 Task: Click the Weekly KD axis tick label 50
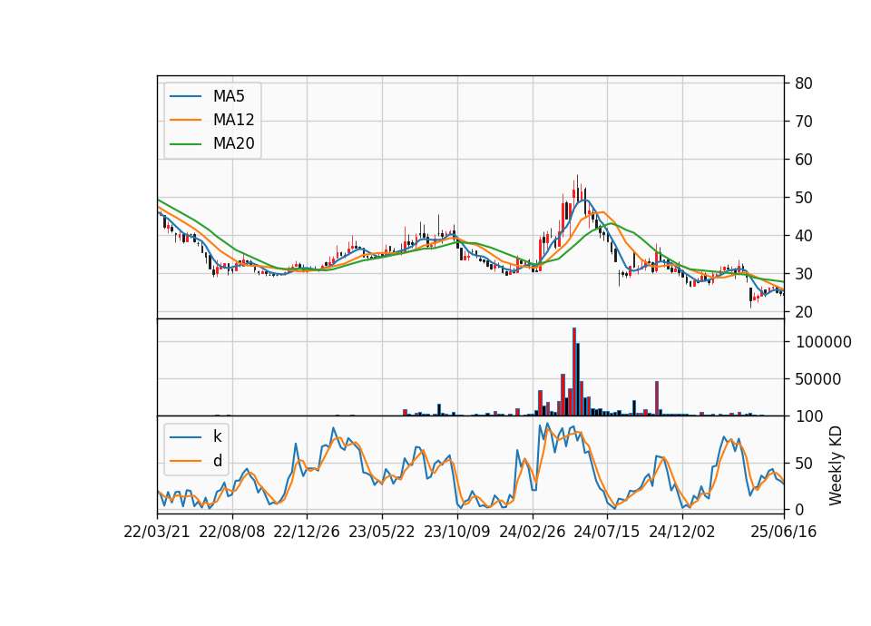(x=804, y=464)
